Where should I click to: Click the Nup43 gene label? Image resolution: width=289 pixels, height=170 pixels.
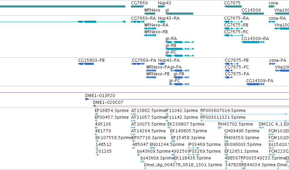pyautogui.click(x=164, y=3)
